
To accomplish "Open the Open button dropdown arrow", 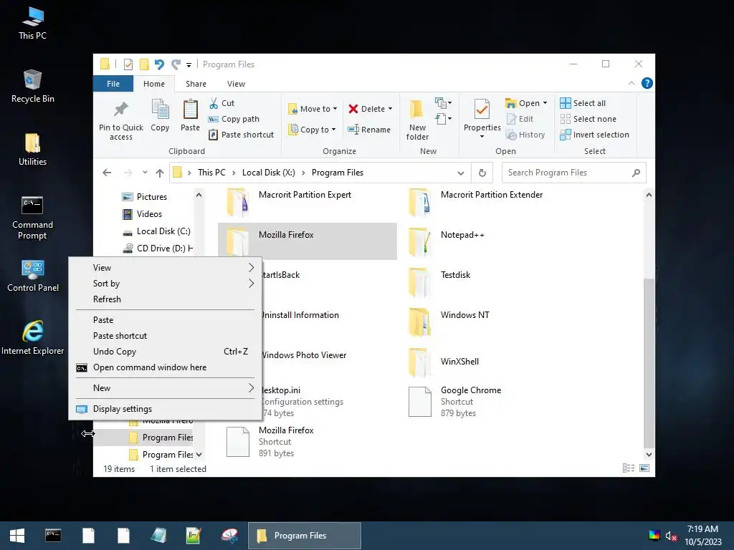I will click(x=545, y=103).
